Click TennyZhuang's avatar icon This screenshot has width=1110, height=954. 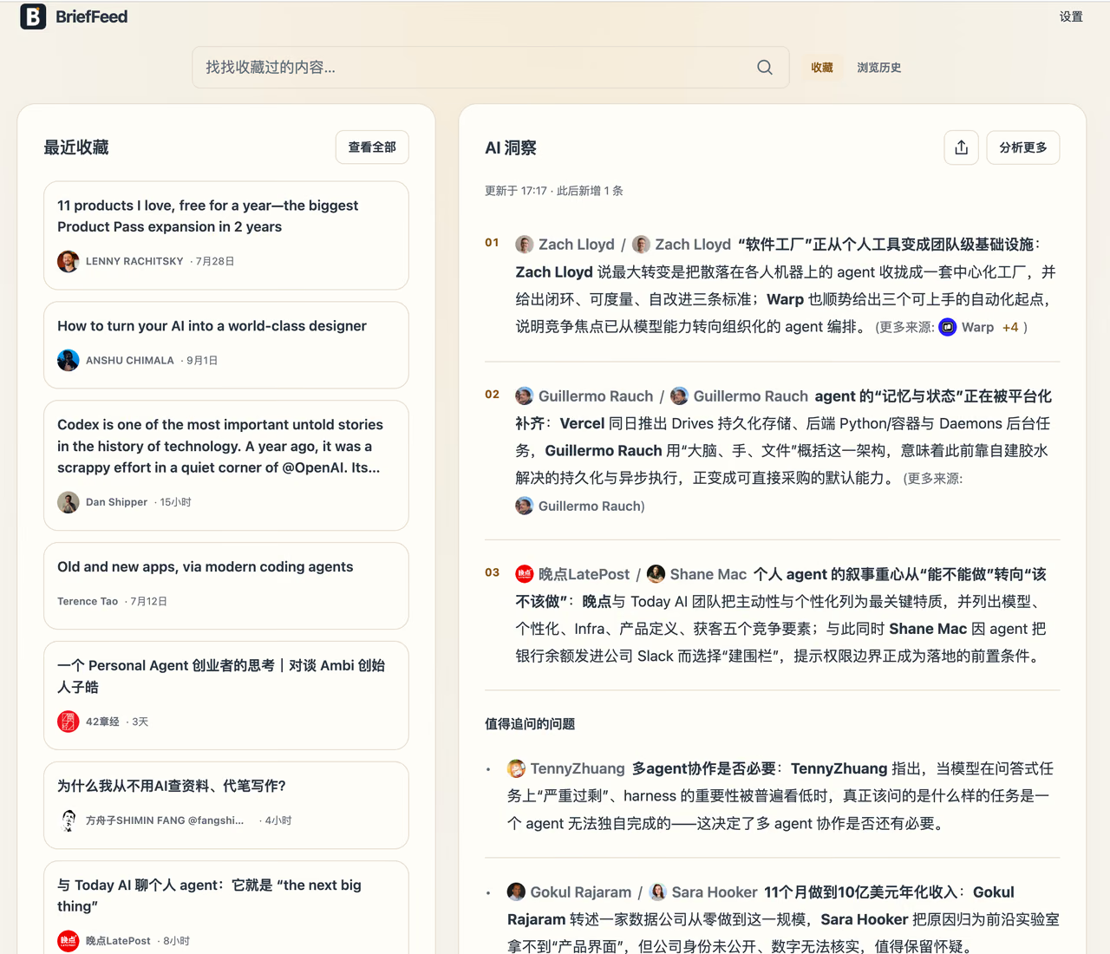516,768
